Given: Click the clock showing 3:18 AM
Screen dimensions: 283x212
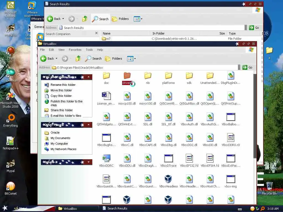Looking at the screenshot, I should click(x=273, y=209).
